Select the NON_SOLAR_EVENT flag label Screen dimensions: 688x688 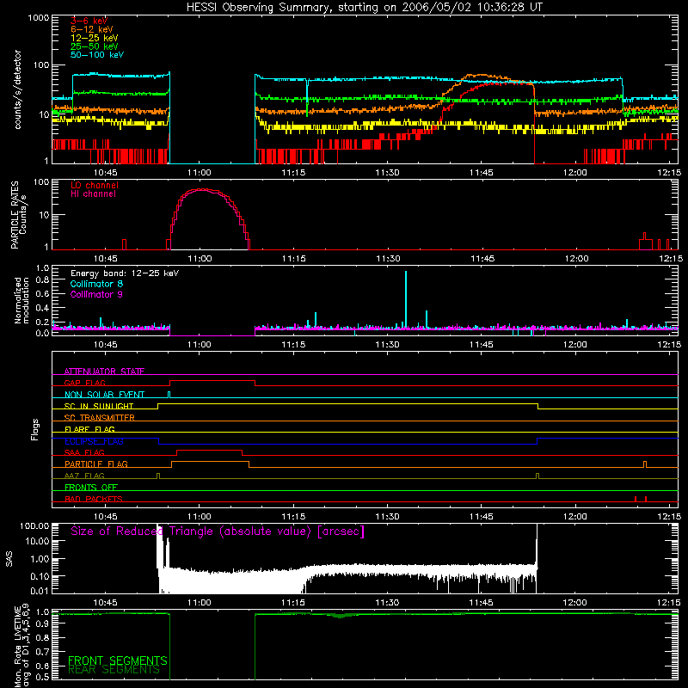pos(104,395)
